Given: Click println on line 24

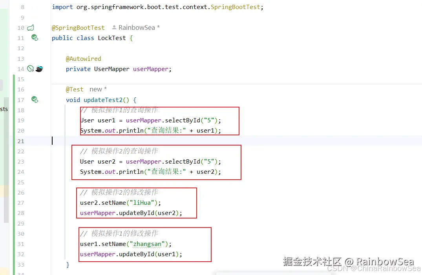Looking at the screenshot, I should [132, 172].
